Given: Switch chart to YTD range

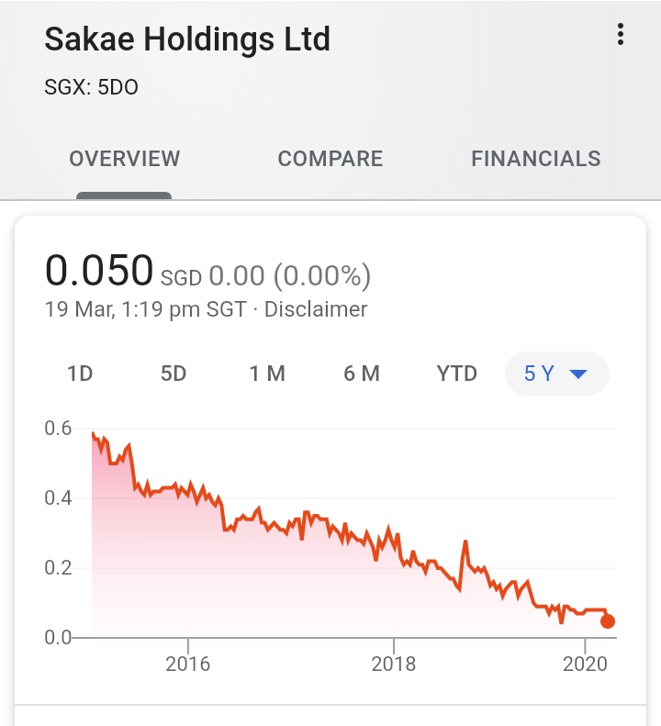Looking at the screenshot, I should (x=457, y=374).
